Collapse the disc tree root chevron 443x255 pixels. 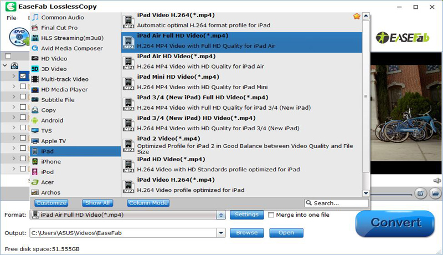pyautogui.click(x=5, y=65)
